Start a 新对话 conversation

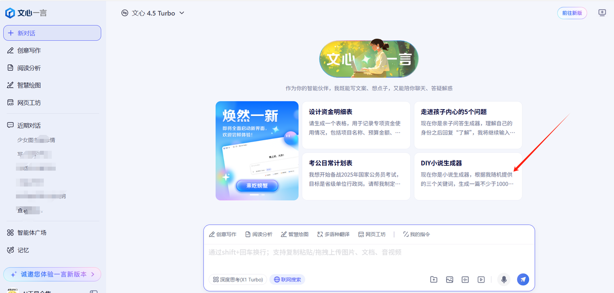52,33
